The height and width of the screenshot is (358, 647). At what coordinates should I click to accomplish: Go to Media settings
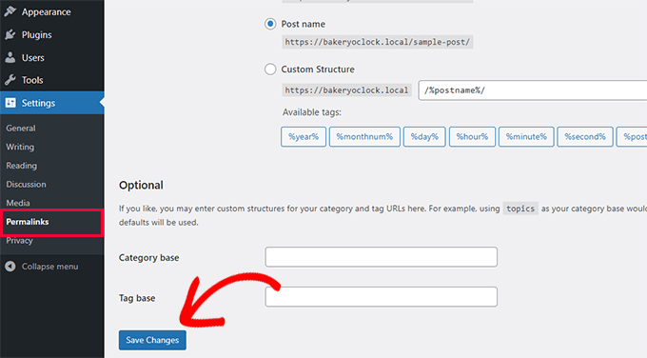(18, 203)
